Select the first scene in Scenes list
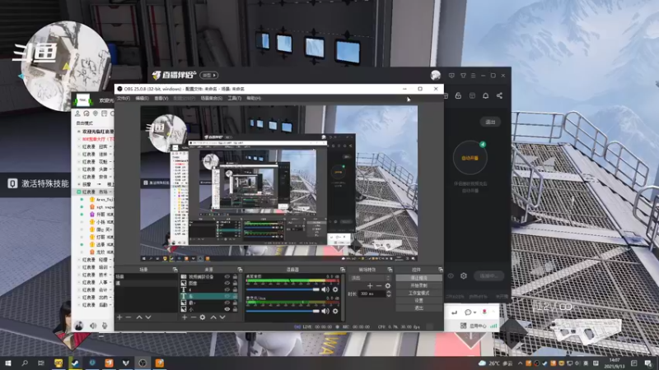The width and height of the screenshot is (659, 370). pos(146,277)
